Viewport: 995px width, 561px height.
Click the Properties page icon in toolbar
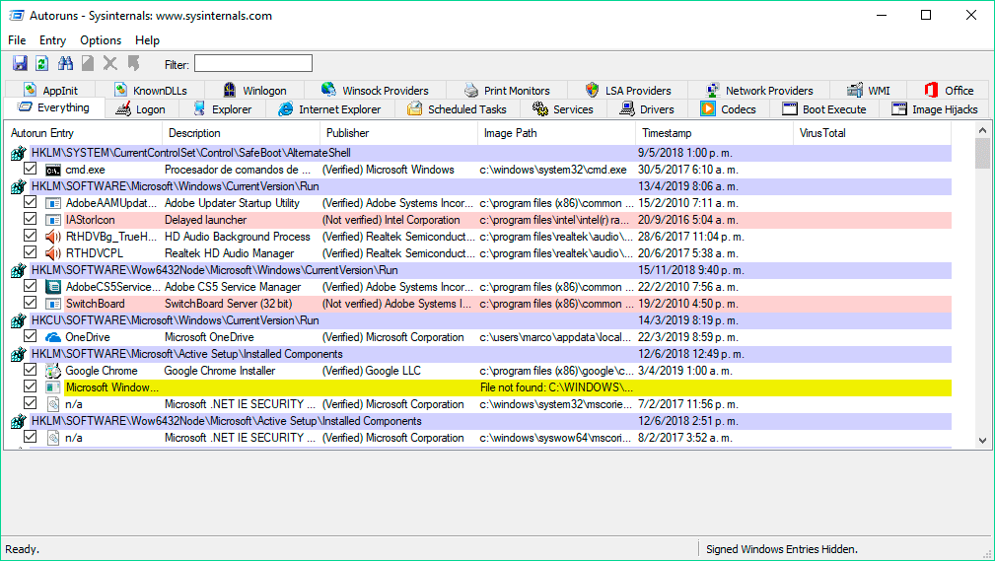point(88,63)
